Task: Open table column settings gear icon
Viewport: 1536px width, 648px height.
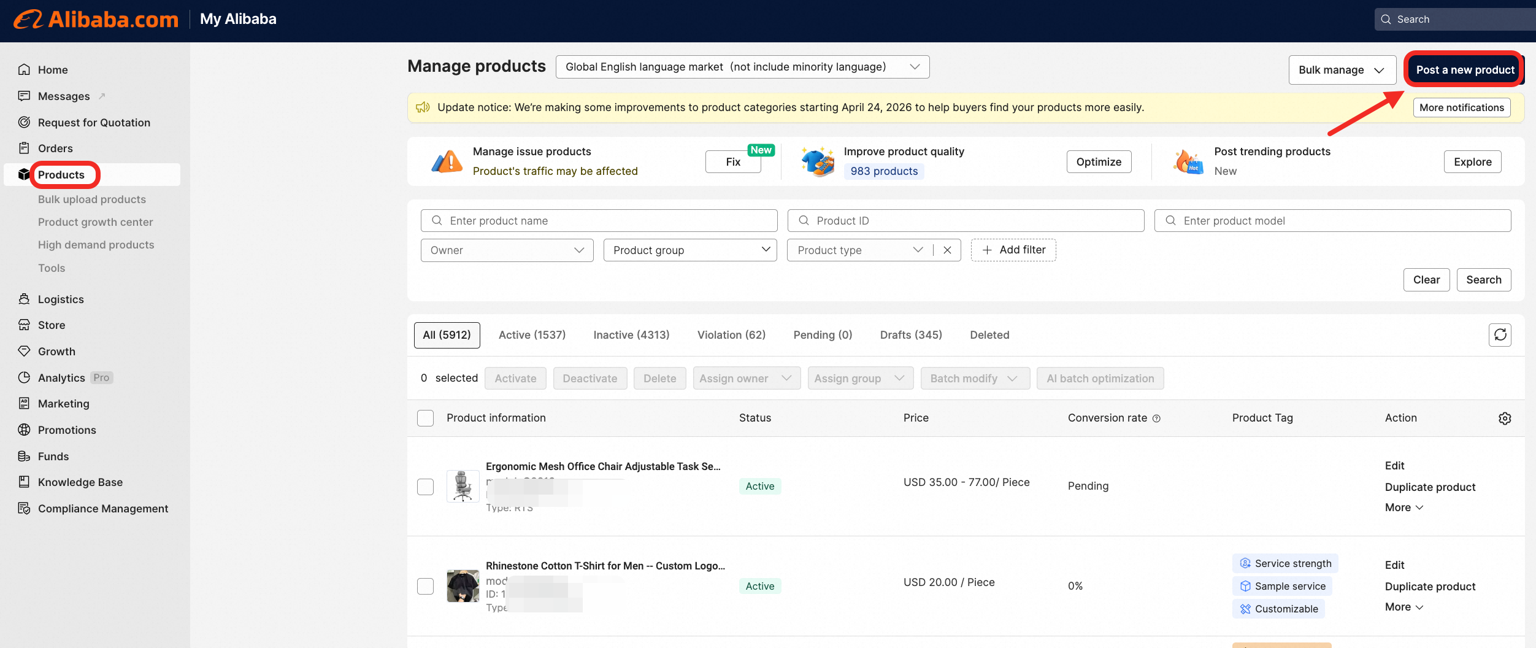Action: 1505,418
